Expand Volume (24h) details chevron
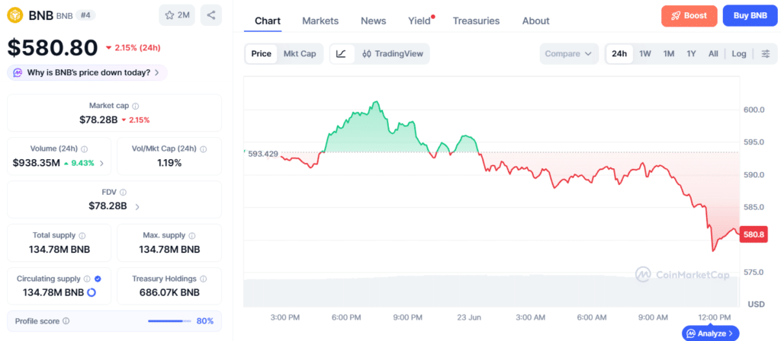 [102, 163]
